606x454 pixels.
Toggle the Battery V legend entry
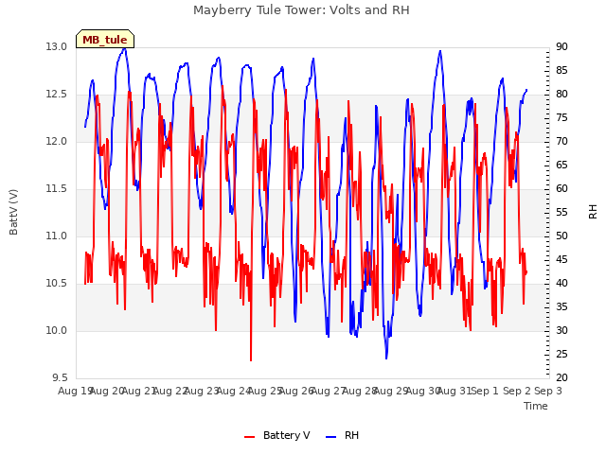tap(276, 435)
